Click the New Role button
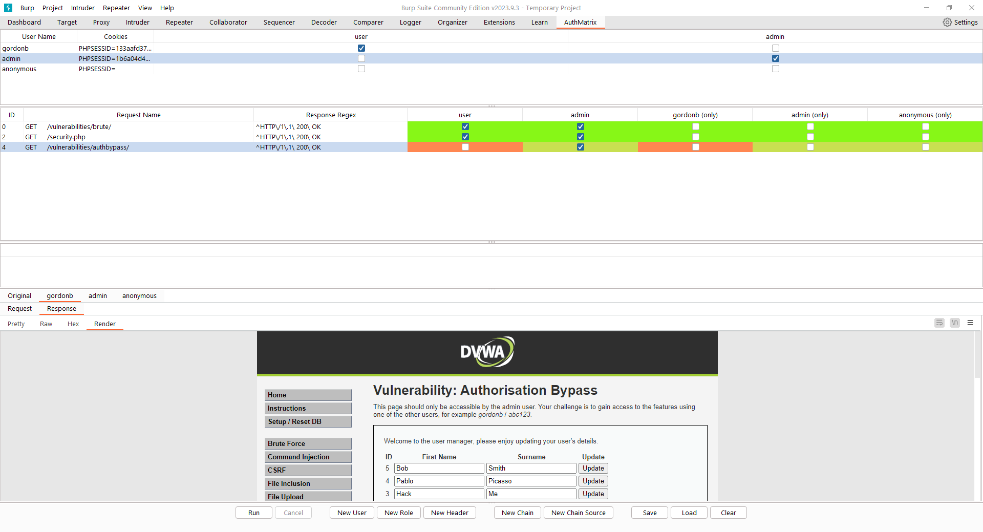The image size is (983, 532). pos(399,513)
